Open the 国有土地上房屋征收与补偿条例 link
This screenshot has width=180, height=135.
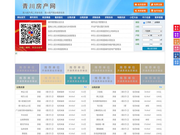pyautogui.click(x=62, y=27)
